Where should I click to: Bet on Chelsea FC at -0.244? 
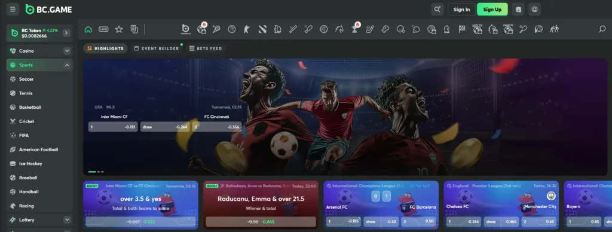point(464,221)
